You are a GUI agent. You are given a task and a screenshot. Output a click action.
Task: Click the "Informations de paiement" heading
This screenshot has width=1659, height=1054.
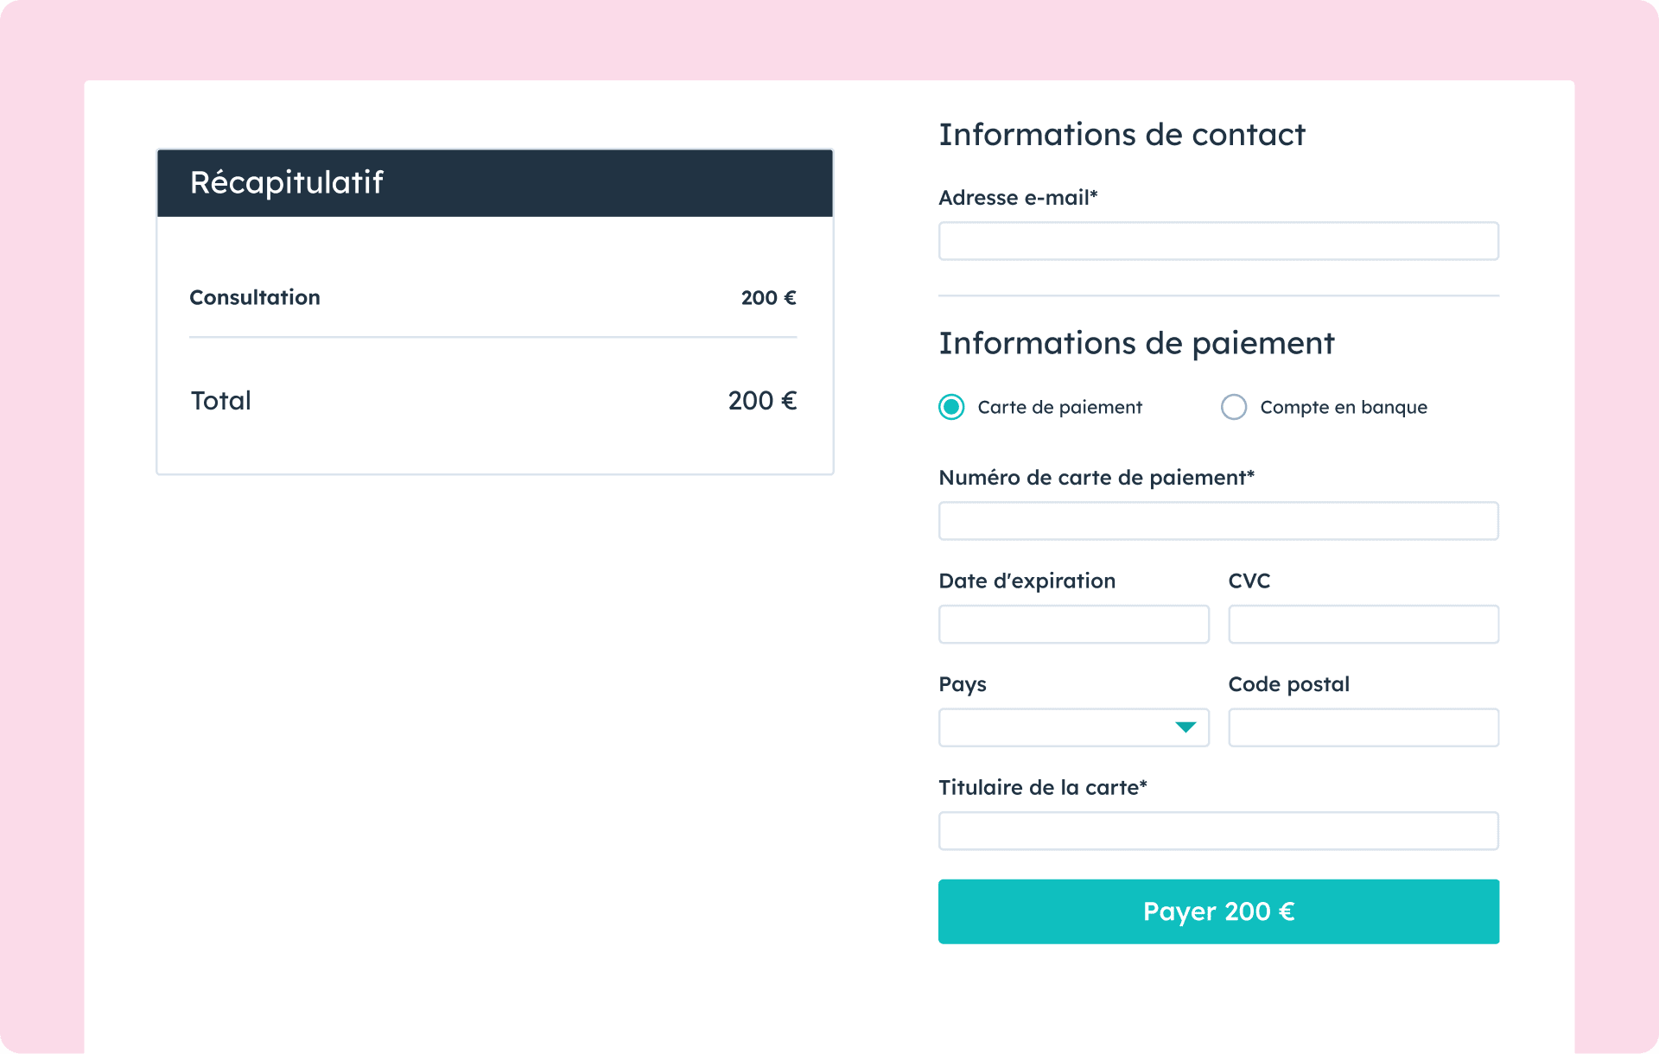pos(1136,343)
